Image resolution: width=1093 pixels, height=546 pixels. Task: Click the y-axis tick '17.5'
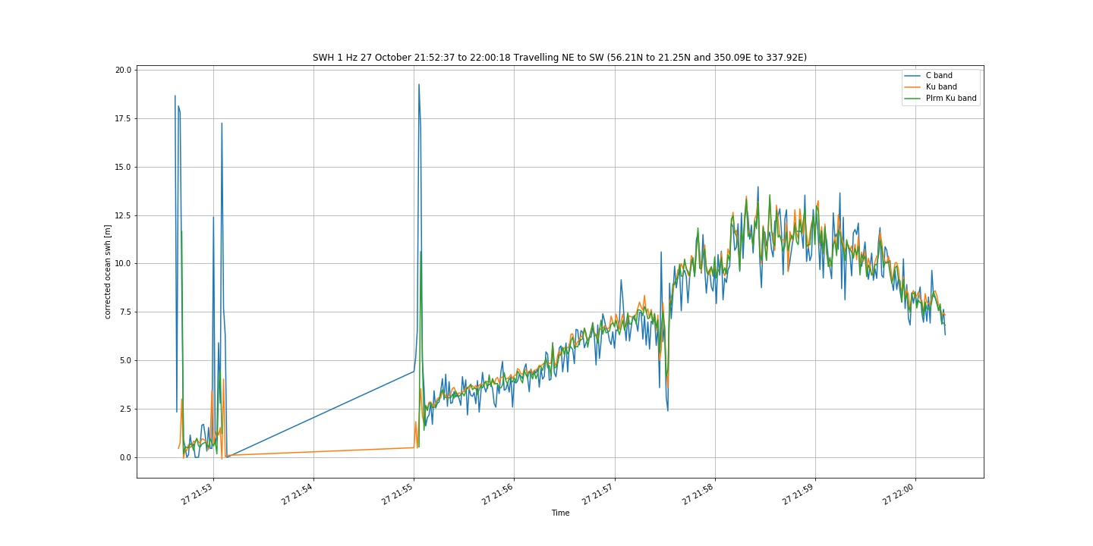pos(123,118)
